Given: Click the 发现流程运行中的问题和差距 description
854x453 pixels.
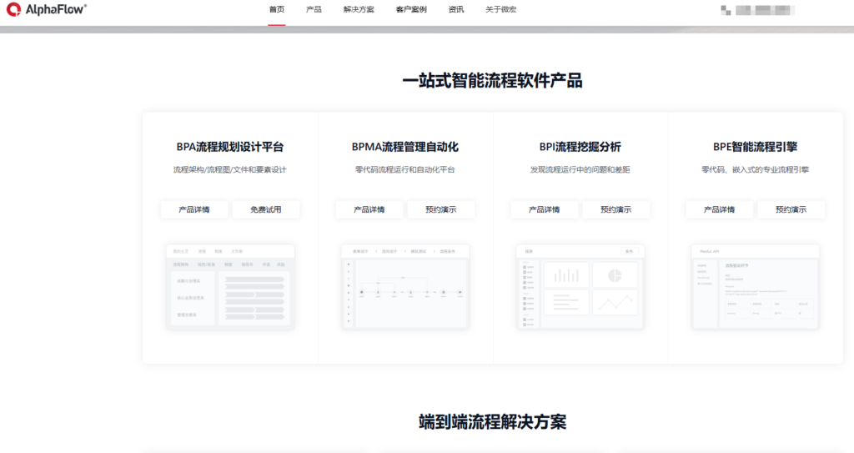Looking at the screenshot, I should (580, 169).
